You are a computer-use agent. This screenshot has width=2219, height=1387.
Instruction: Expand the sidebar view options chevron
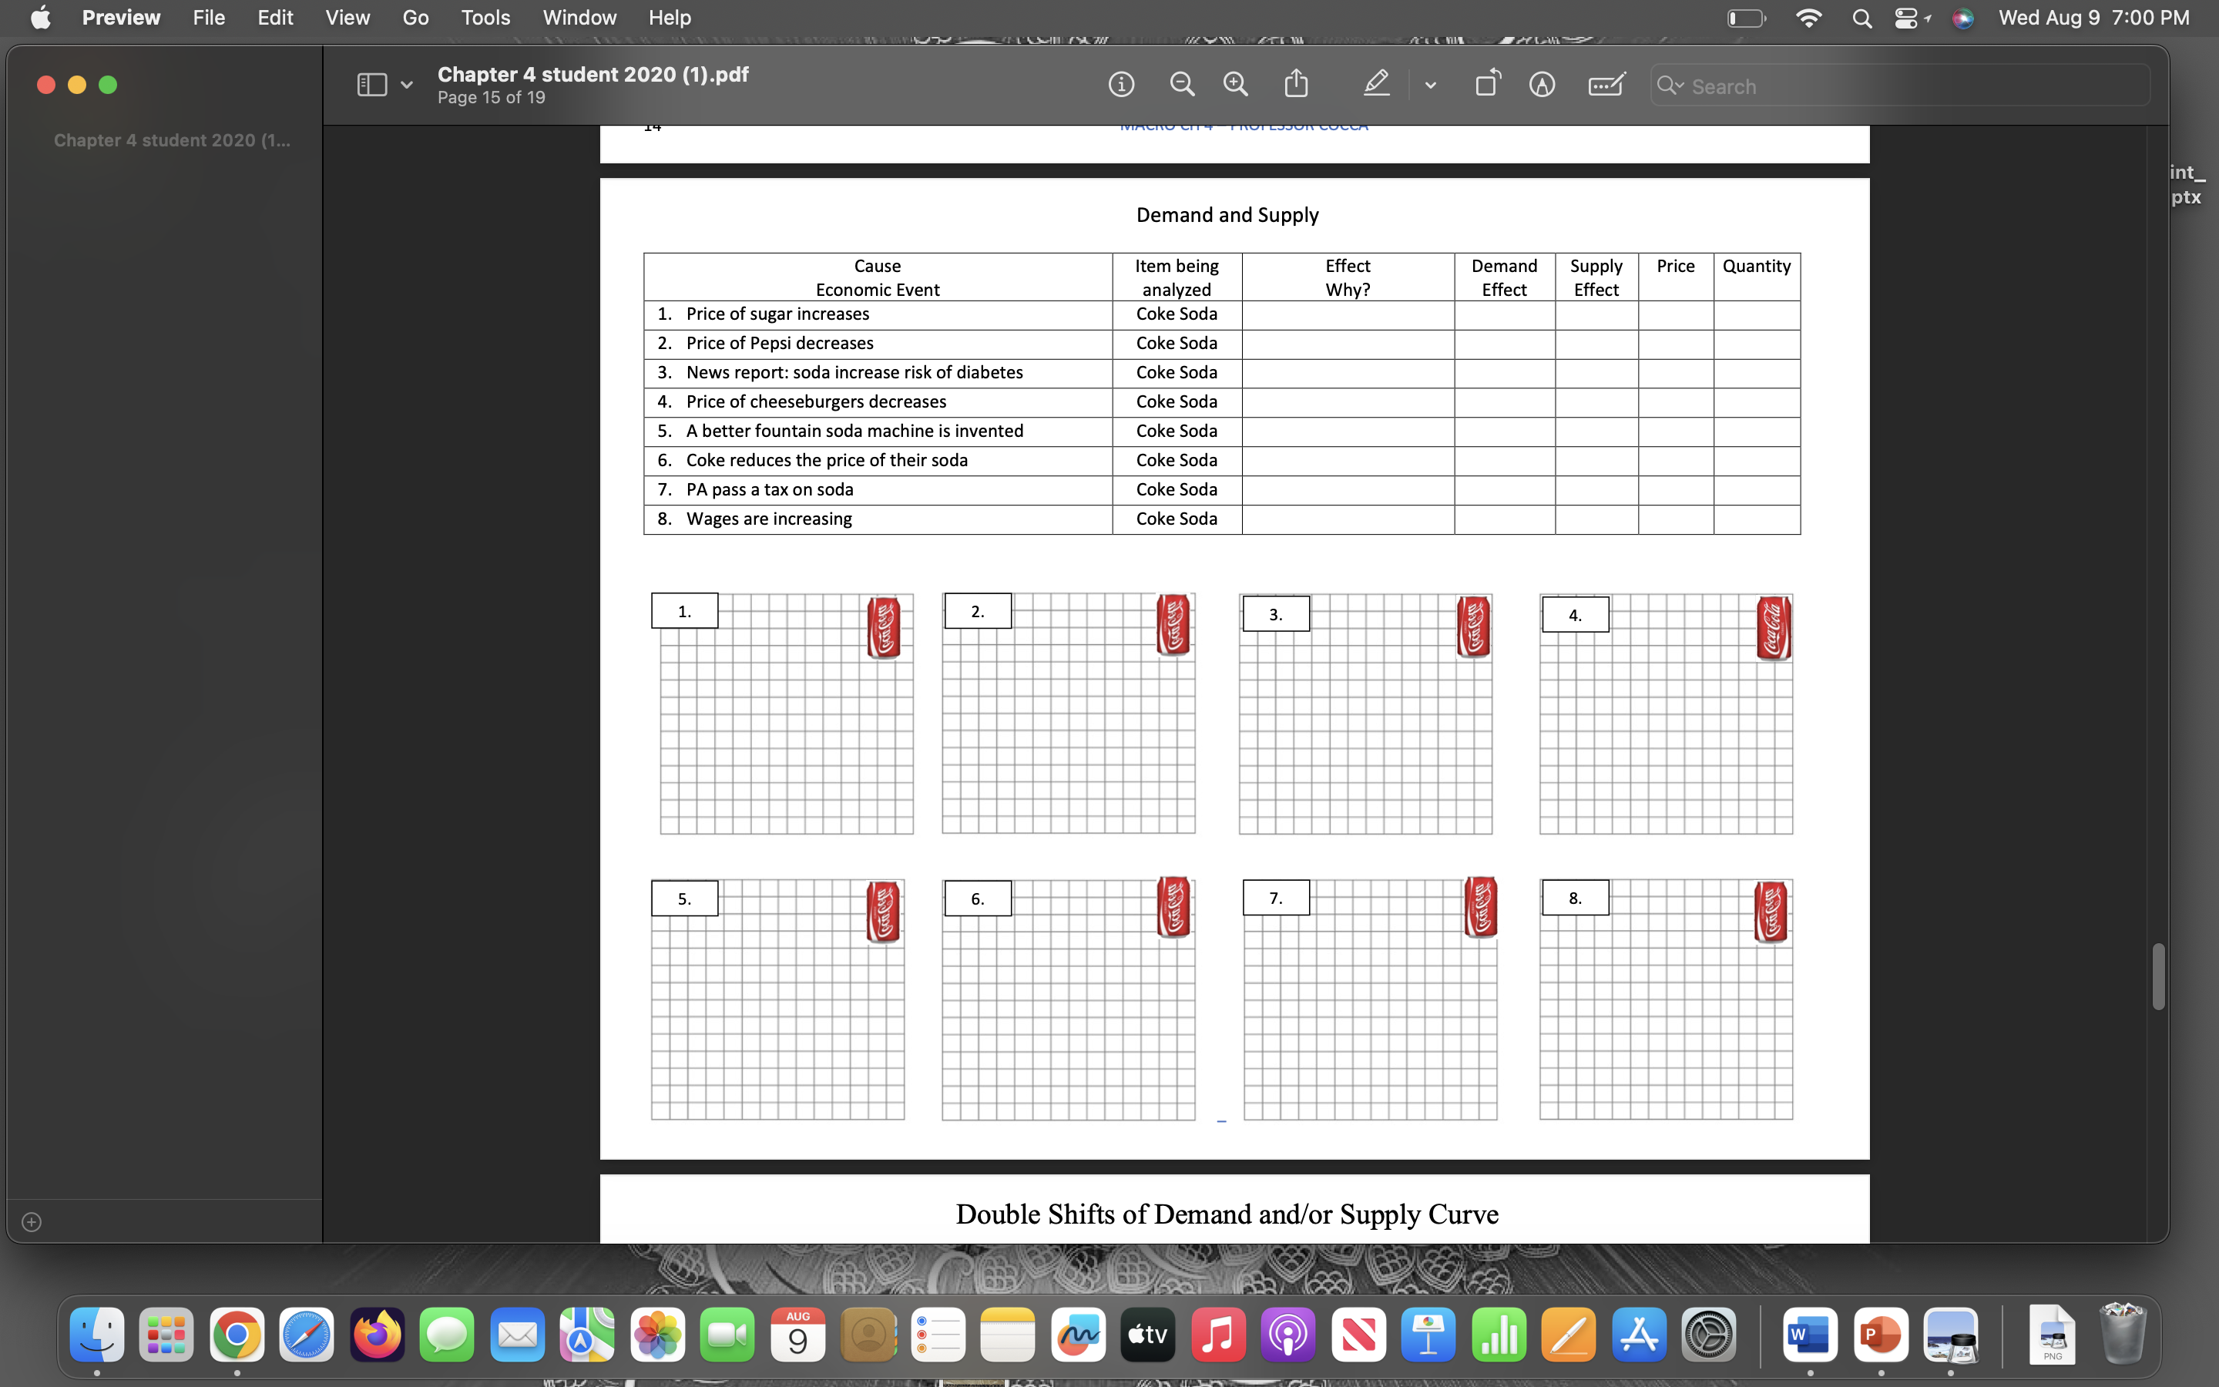(406, 83)
